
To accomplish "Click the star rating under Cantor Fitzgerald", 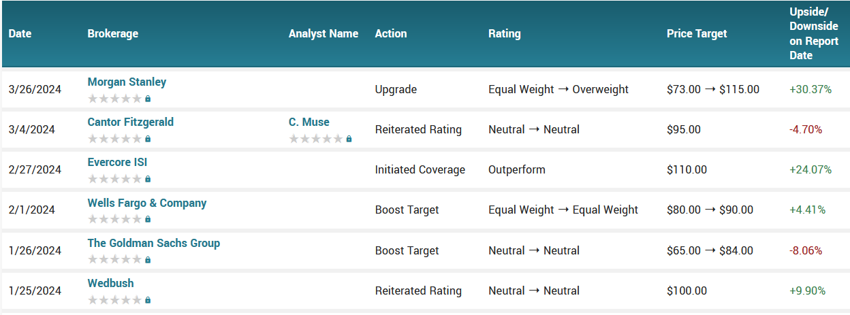I will [115, 139].
